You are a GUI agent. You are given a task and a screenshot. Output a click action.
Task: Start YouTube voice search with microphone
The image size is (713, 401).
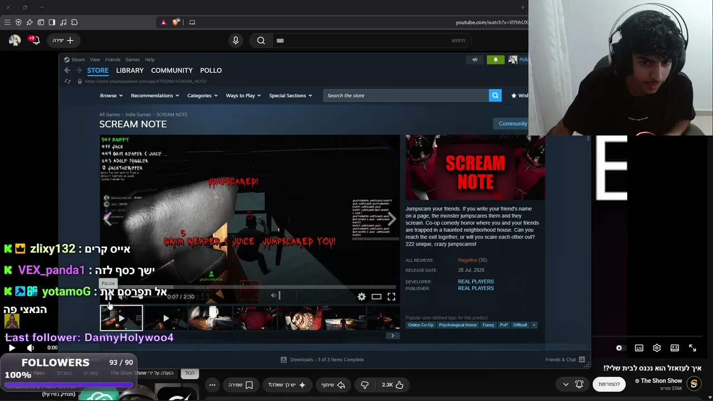[236, 40]
